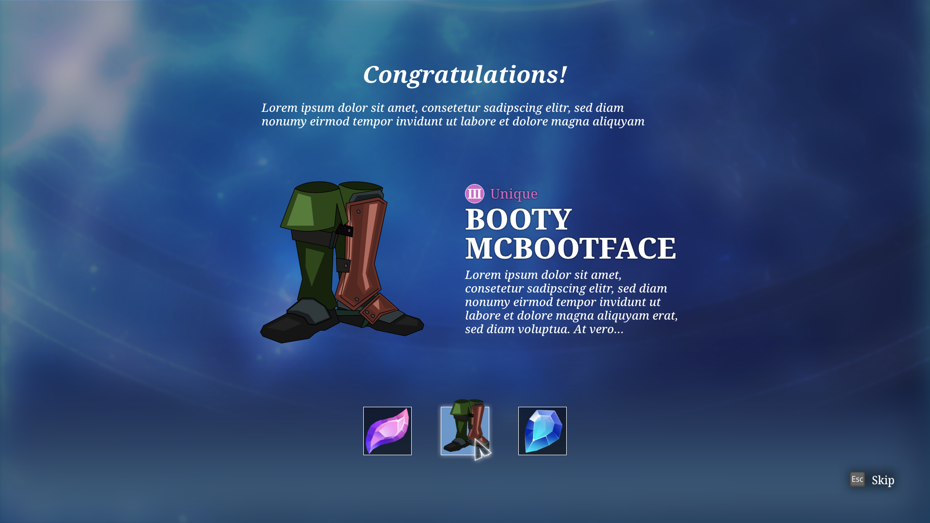Click the black buckle strap on large boots
Viewport: 930px width, 523px height.
click(x=344, y=231)
